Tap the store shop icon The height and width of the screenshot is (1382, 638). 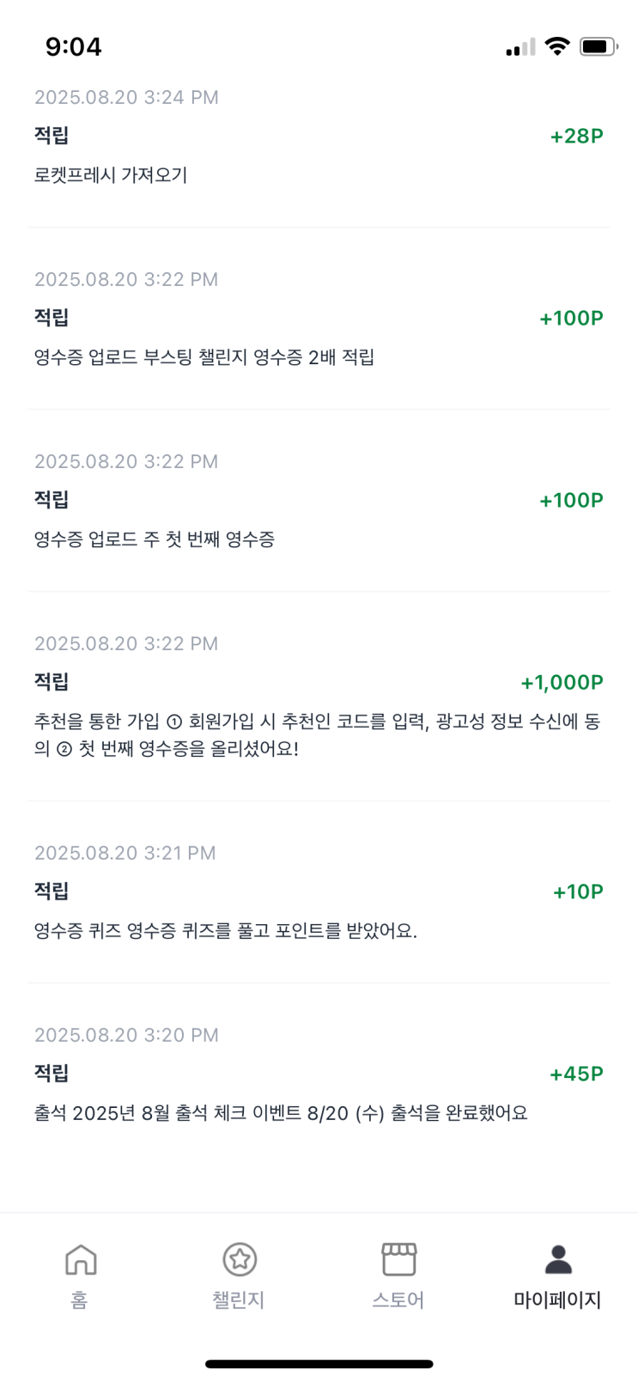point(398,1259)
